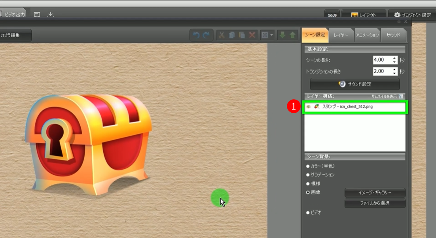Click the redo arrow icon
Viewport: 436px width, 238px height.
click(x=206, y=35)
